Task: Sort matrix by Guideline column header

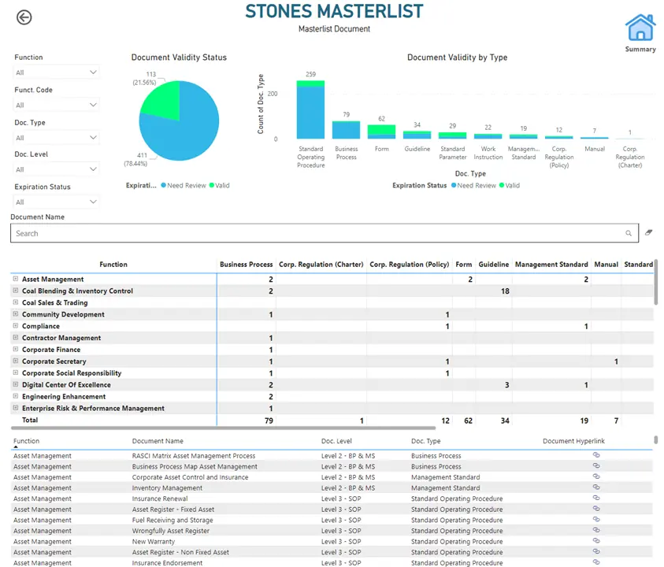Action: click(x=493, y=265)
